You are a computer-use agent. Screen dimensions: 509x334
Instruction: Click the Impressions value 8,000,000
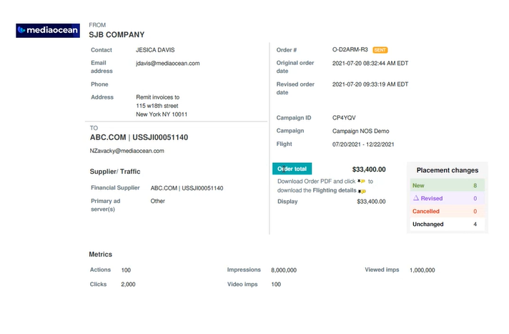pyautogui.click(x=284, y=270)
